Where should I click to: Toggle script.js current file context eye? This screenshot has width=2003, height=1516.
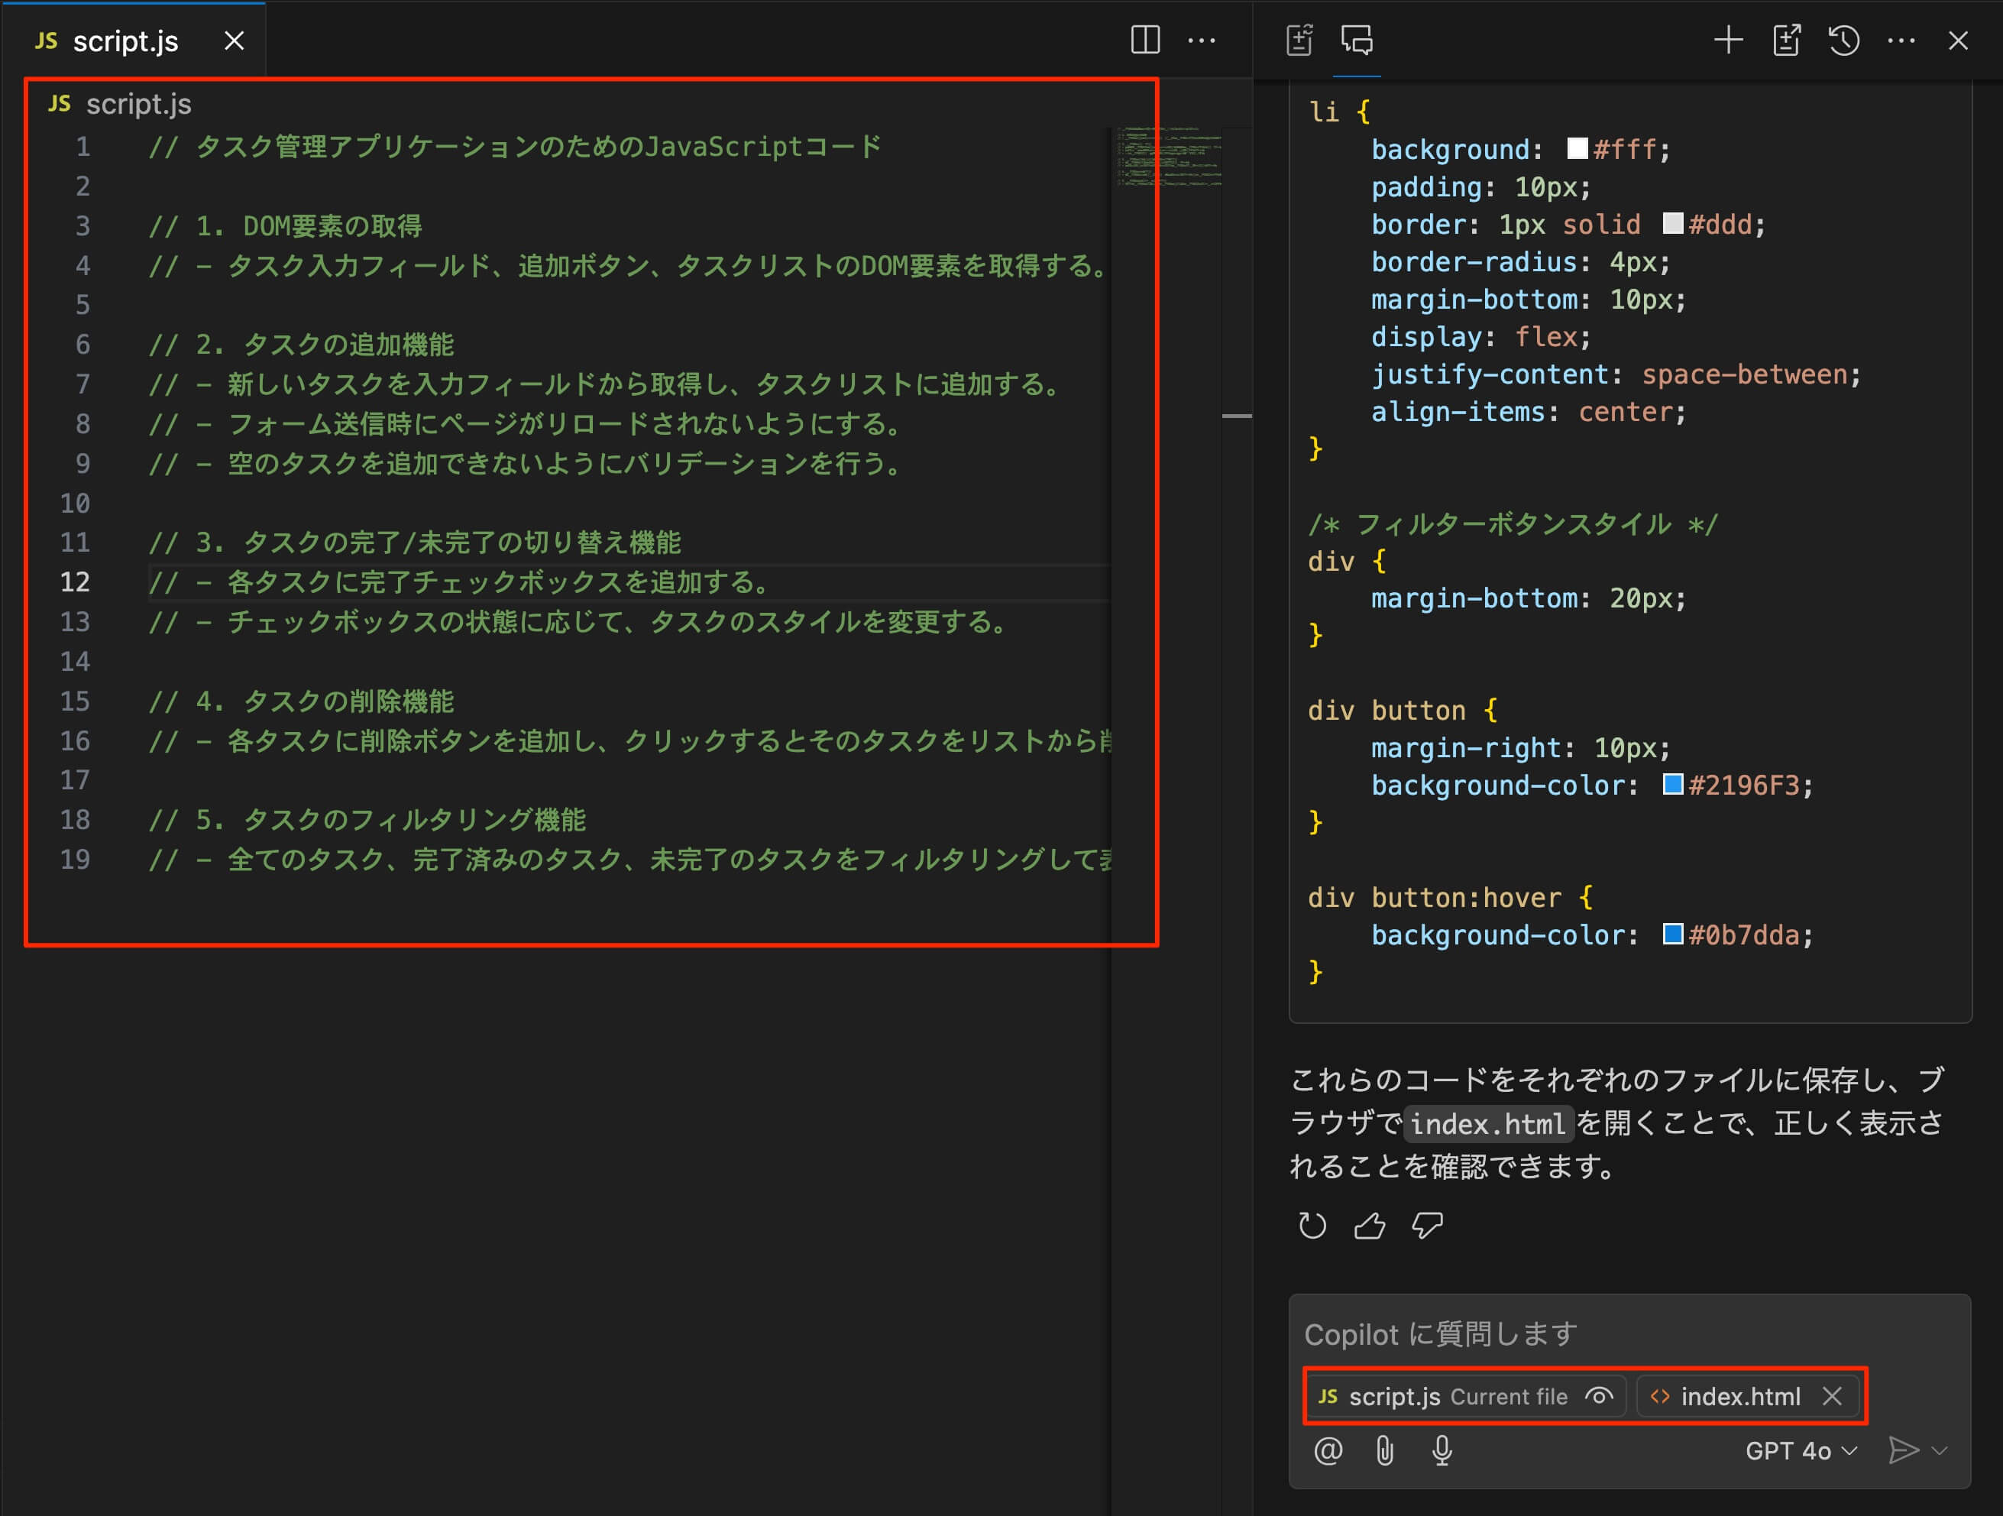1598,1395
